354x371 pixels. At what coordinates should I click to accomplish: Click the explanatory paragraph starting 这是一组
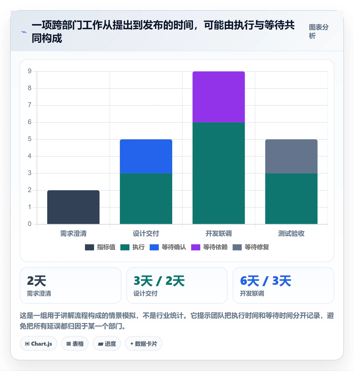click(177, 321)
